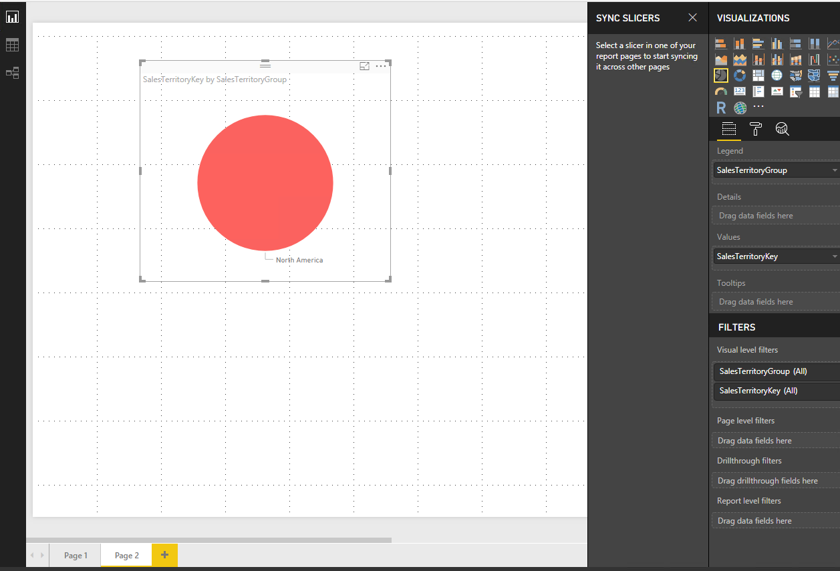Select the ribbon chart visualization
This screenshot has height=571, width=840.
point(796,59)
